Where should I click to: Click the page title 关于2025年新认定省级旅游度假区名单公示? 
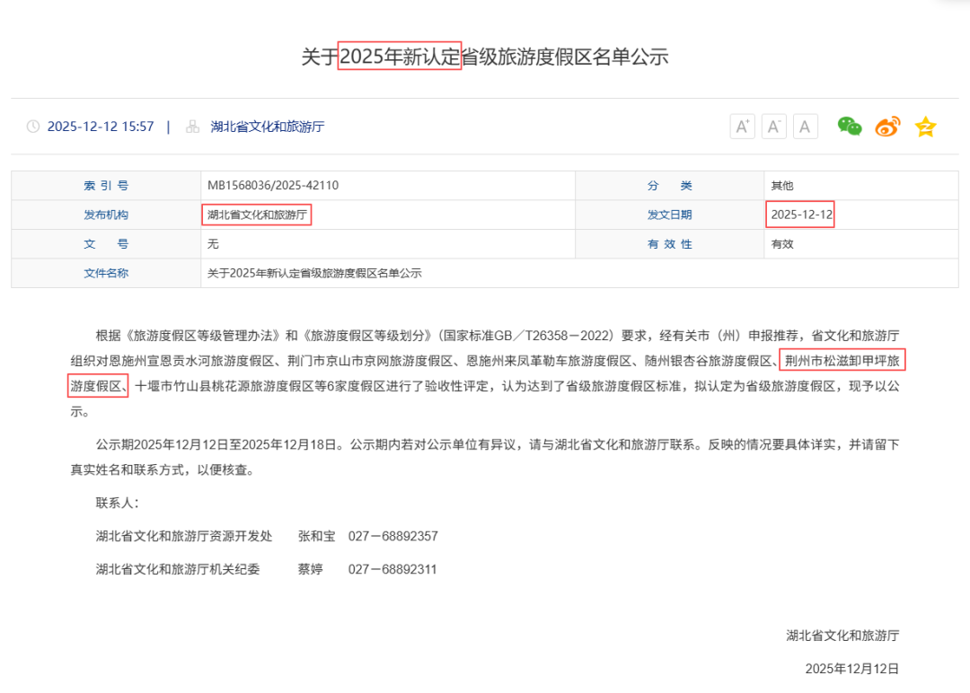pos(485,57)
